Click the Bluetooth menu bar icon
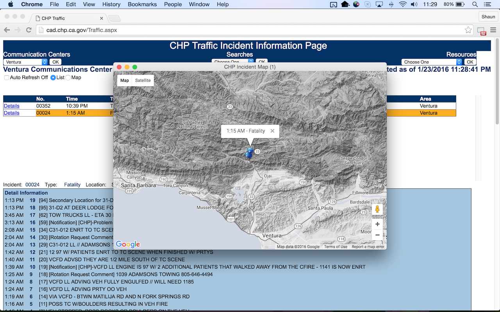 point(391,4)
